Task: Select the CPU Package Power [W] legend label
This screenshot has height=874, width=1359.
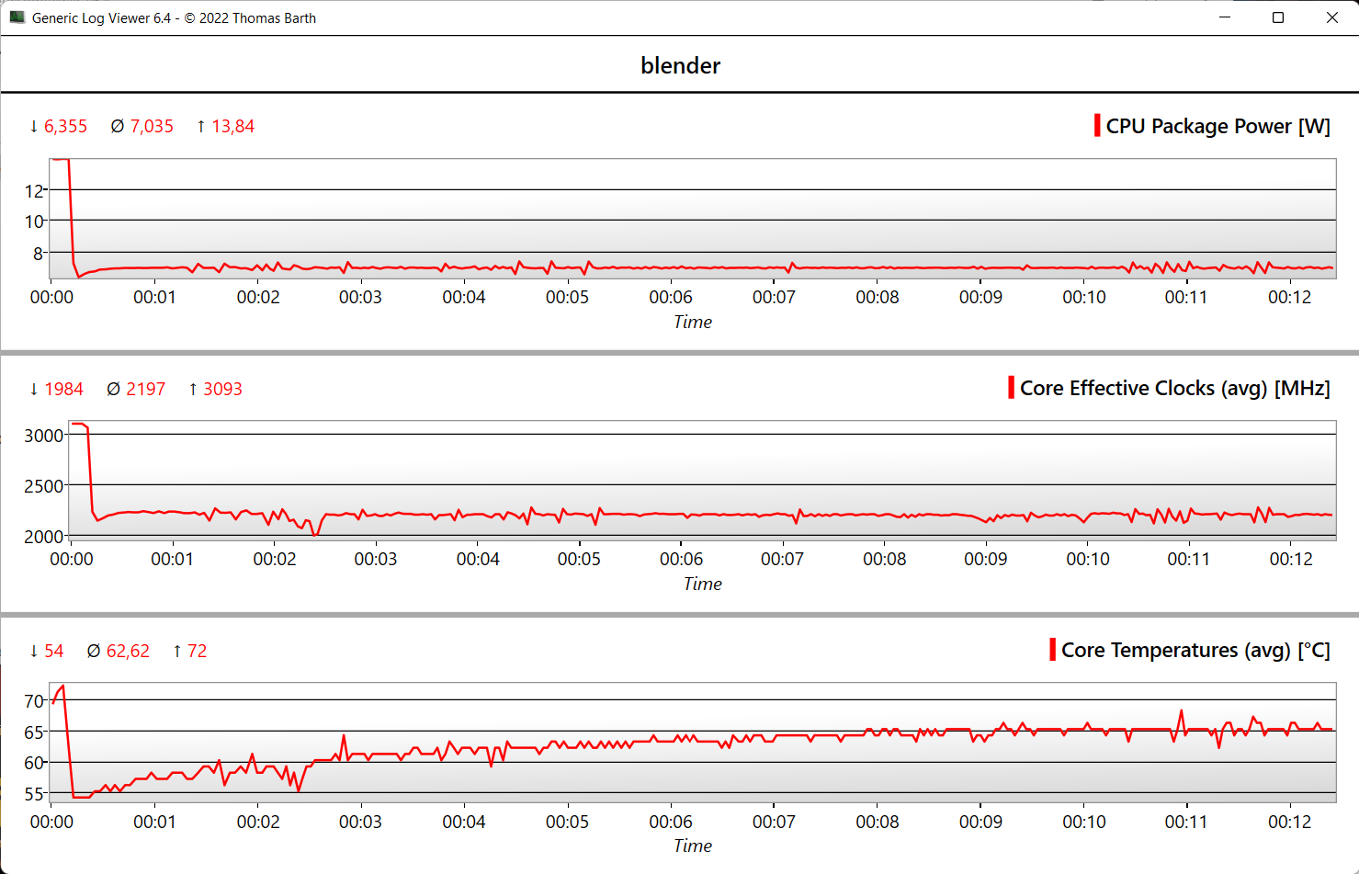Action: (x=1217, y=126)
